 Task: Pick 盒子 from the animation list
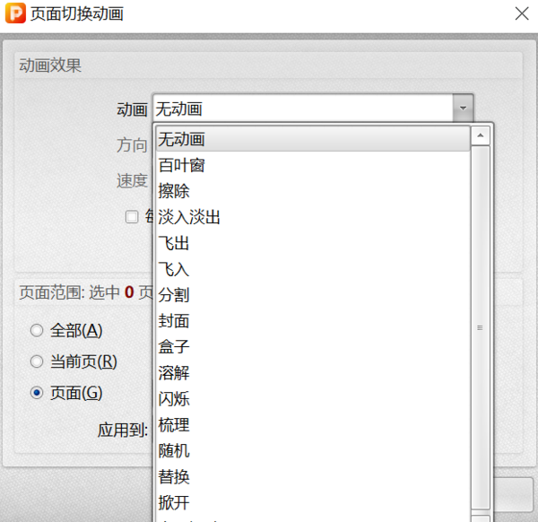tap(313, 347)
